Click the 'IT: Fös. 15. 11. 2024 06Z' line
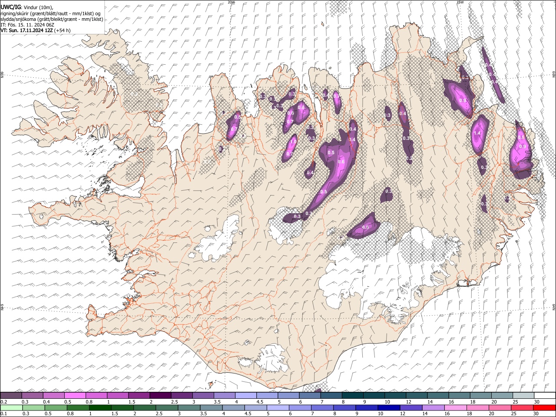The height and width of the screenshot is (417, 556). coord(27,25)
